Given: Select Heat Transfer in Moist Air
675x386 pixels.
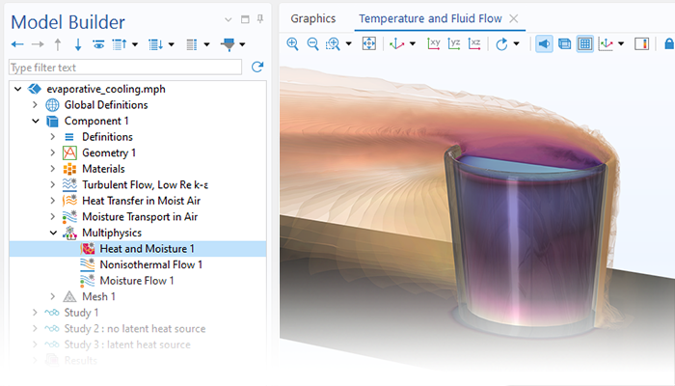Looking at the screenshot, I should click(x=141, y=201).
